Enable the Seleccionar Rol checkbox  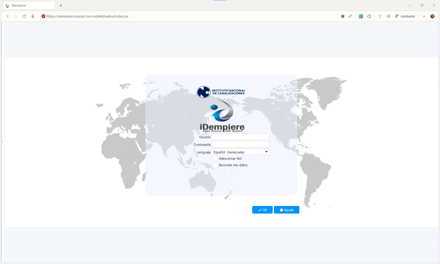coord(215,159)
